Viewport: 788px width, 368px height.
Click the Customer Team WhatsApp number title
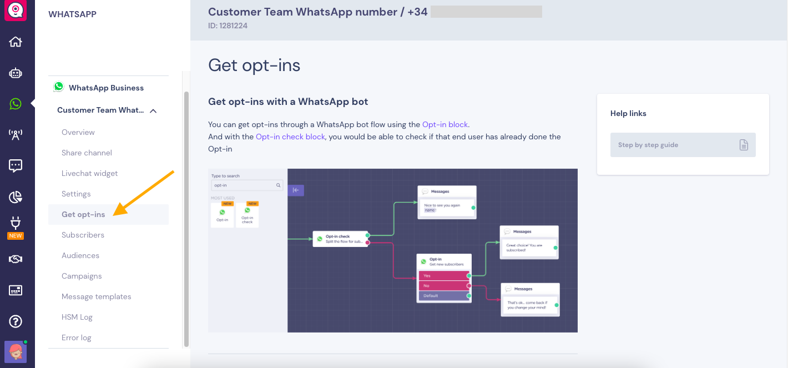tap(318, 11)
